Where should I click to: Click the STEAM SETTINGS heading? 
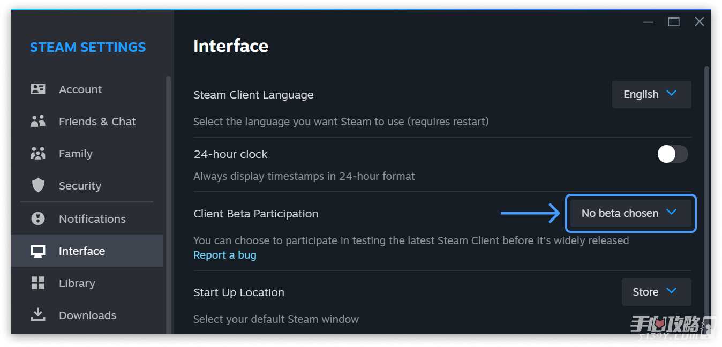pos(88,47)
